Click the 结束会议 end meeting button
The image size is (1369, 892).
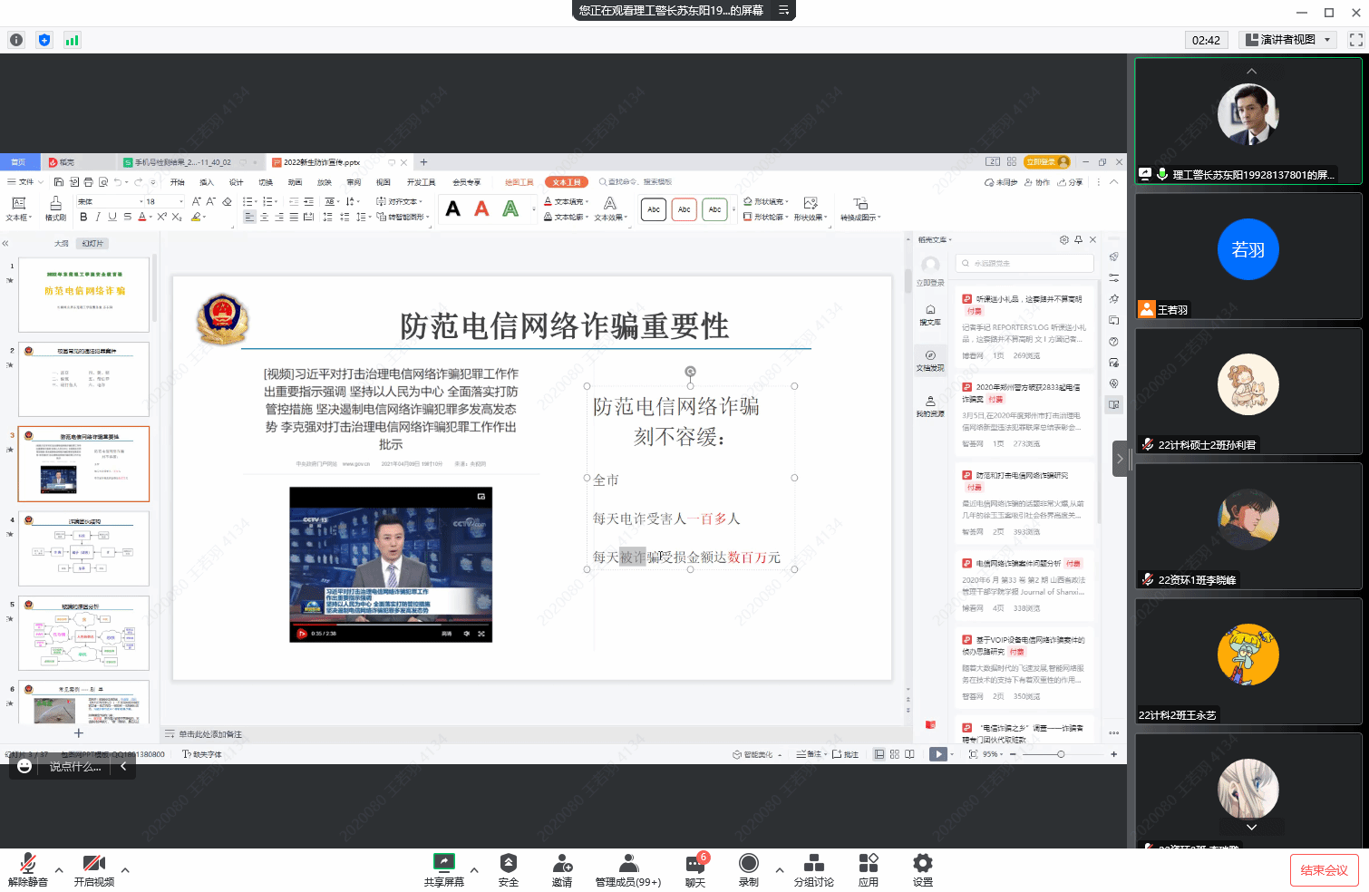(x=1324, y=870)
